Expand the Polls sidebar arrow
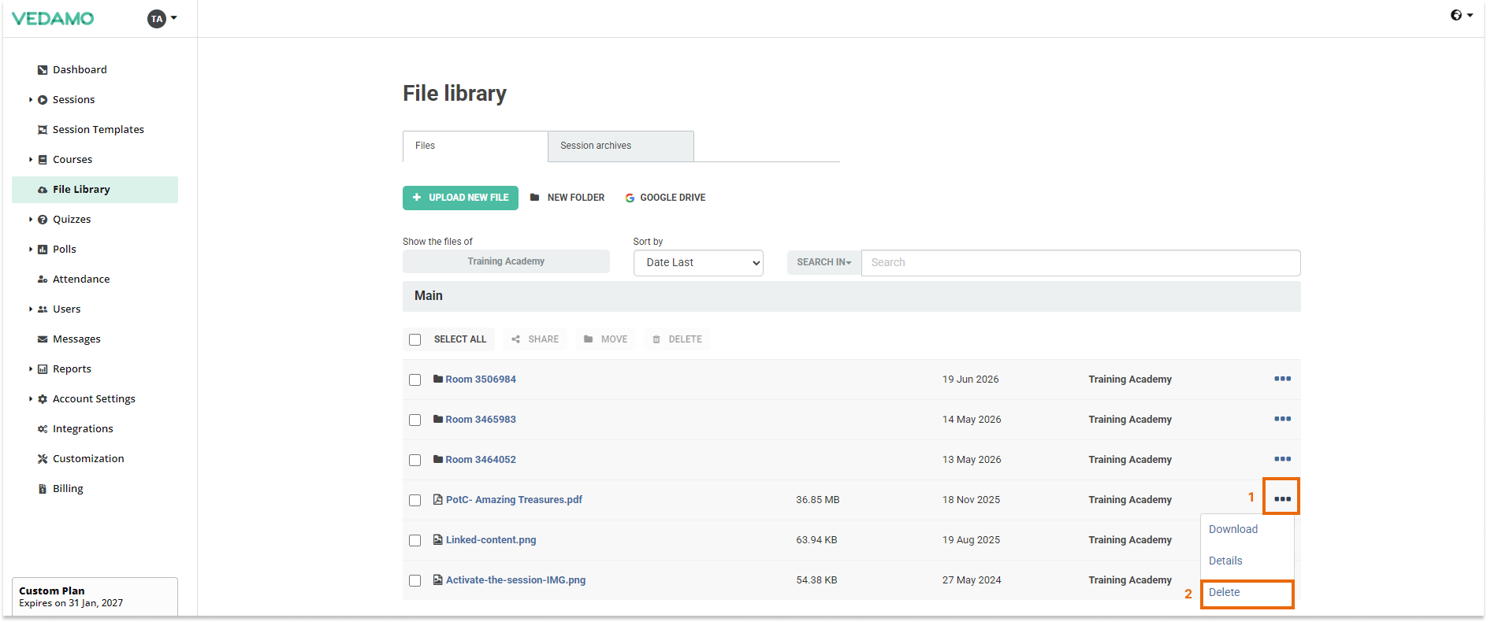Image resolution: width=1487 pixels, height=622 pixels. pyautogui.click(x=31, y=250)
